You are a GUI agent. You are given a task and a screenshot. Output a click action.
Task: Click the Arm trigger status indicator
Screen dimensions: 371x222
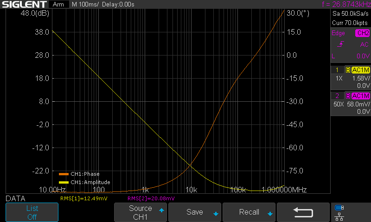58,5
